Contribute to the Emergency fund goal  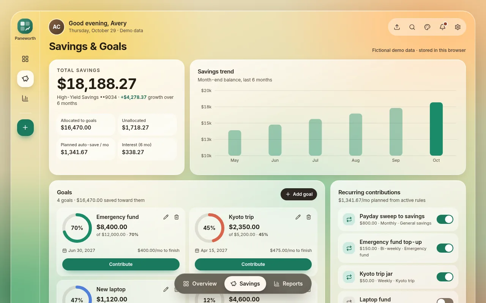[x=121, y=264]
